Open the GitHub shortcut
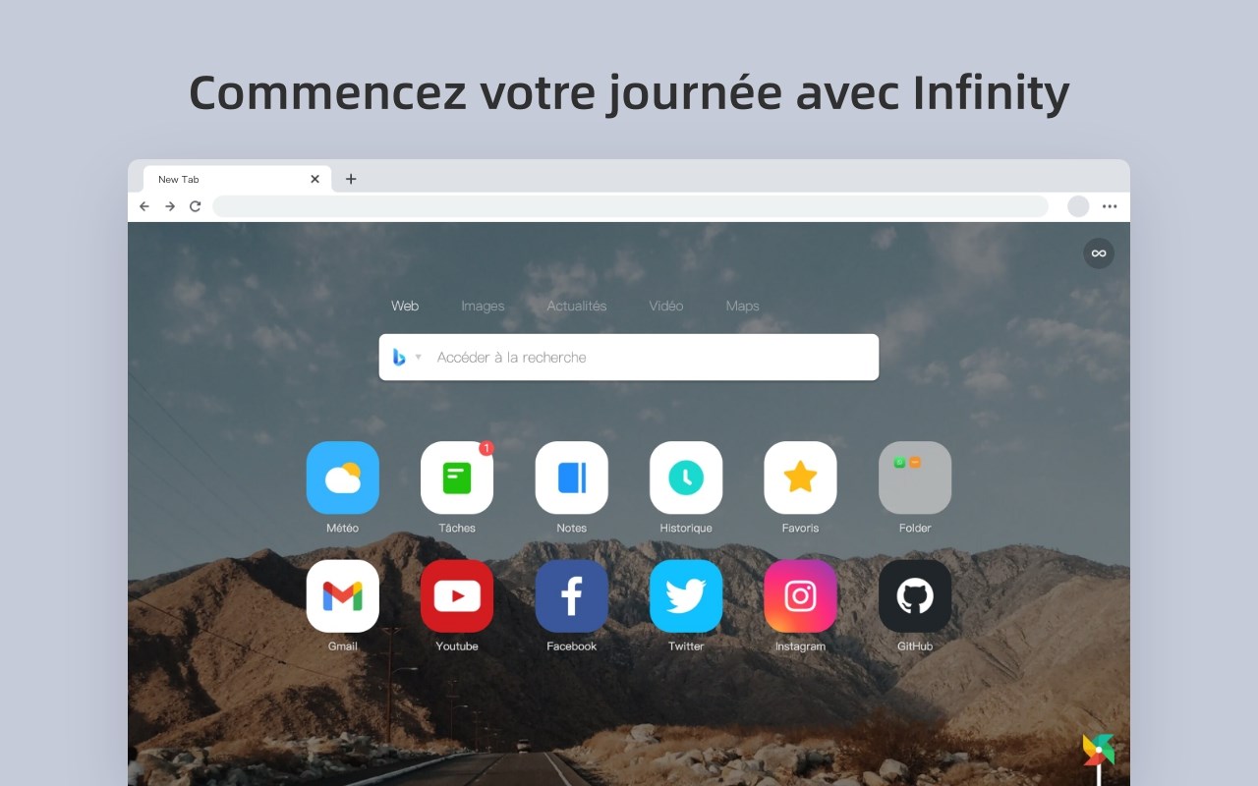This screenshot has width=1258, height=786. pos(915,595)
